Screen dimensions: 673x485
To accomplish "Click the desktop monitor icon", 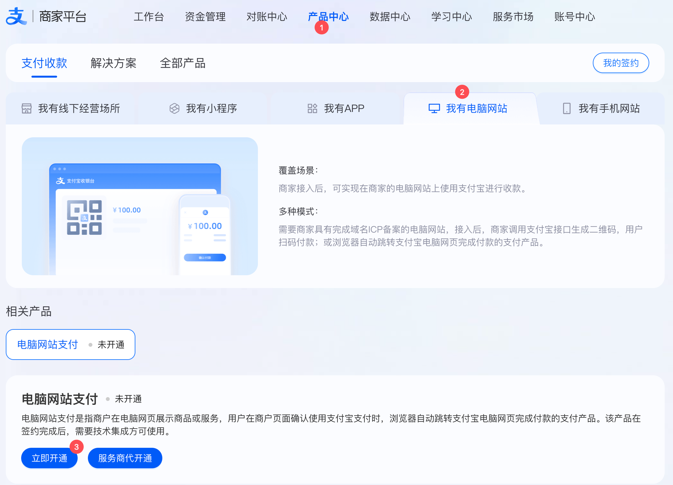I will tap(434, 108).
